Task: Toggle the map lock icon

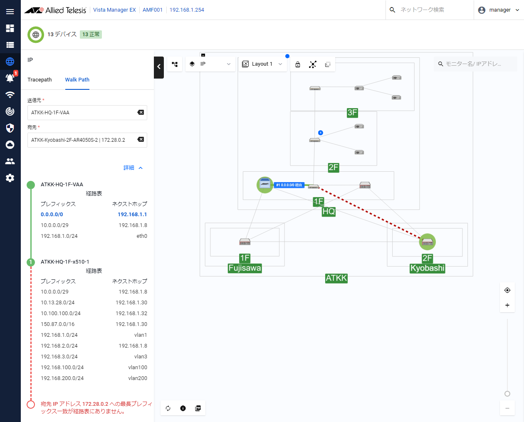Action: (x=298, y=64)
